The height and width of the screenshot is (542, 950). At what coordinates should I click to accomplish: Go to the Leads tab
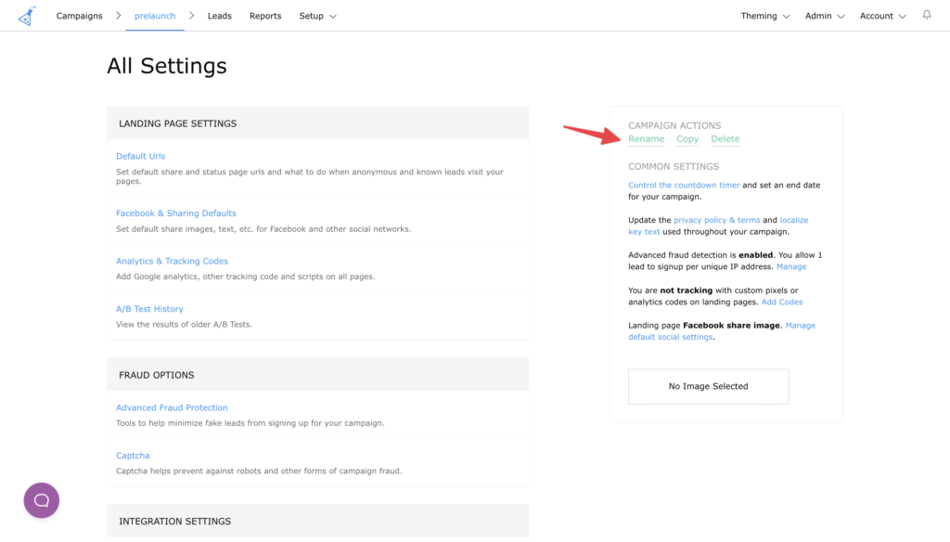(x=219, y=16)
